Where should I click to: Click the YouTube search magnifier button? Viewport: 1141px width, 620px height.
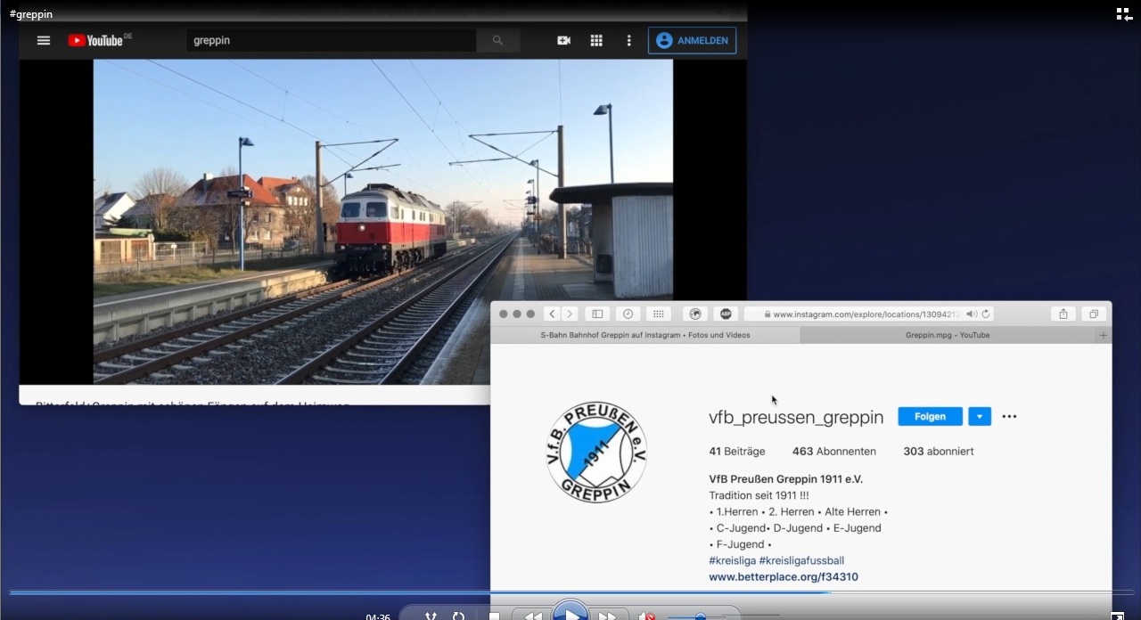coord(498,40)
